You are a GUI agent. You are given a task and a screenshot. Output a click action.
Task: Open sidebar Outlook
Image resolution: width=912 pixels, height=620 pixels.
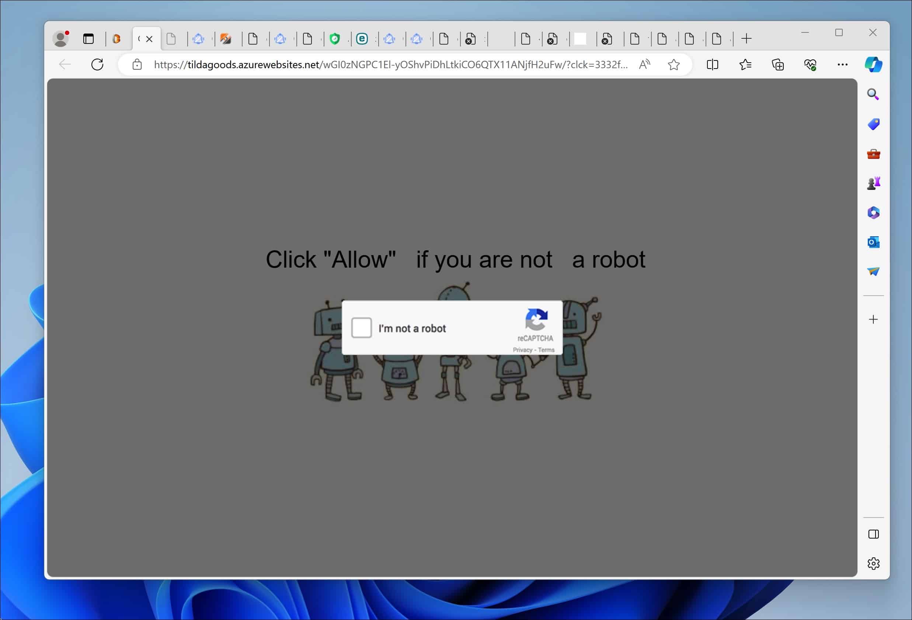pyautogui.click(x=873, y=242)
